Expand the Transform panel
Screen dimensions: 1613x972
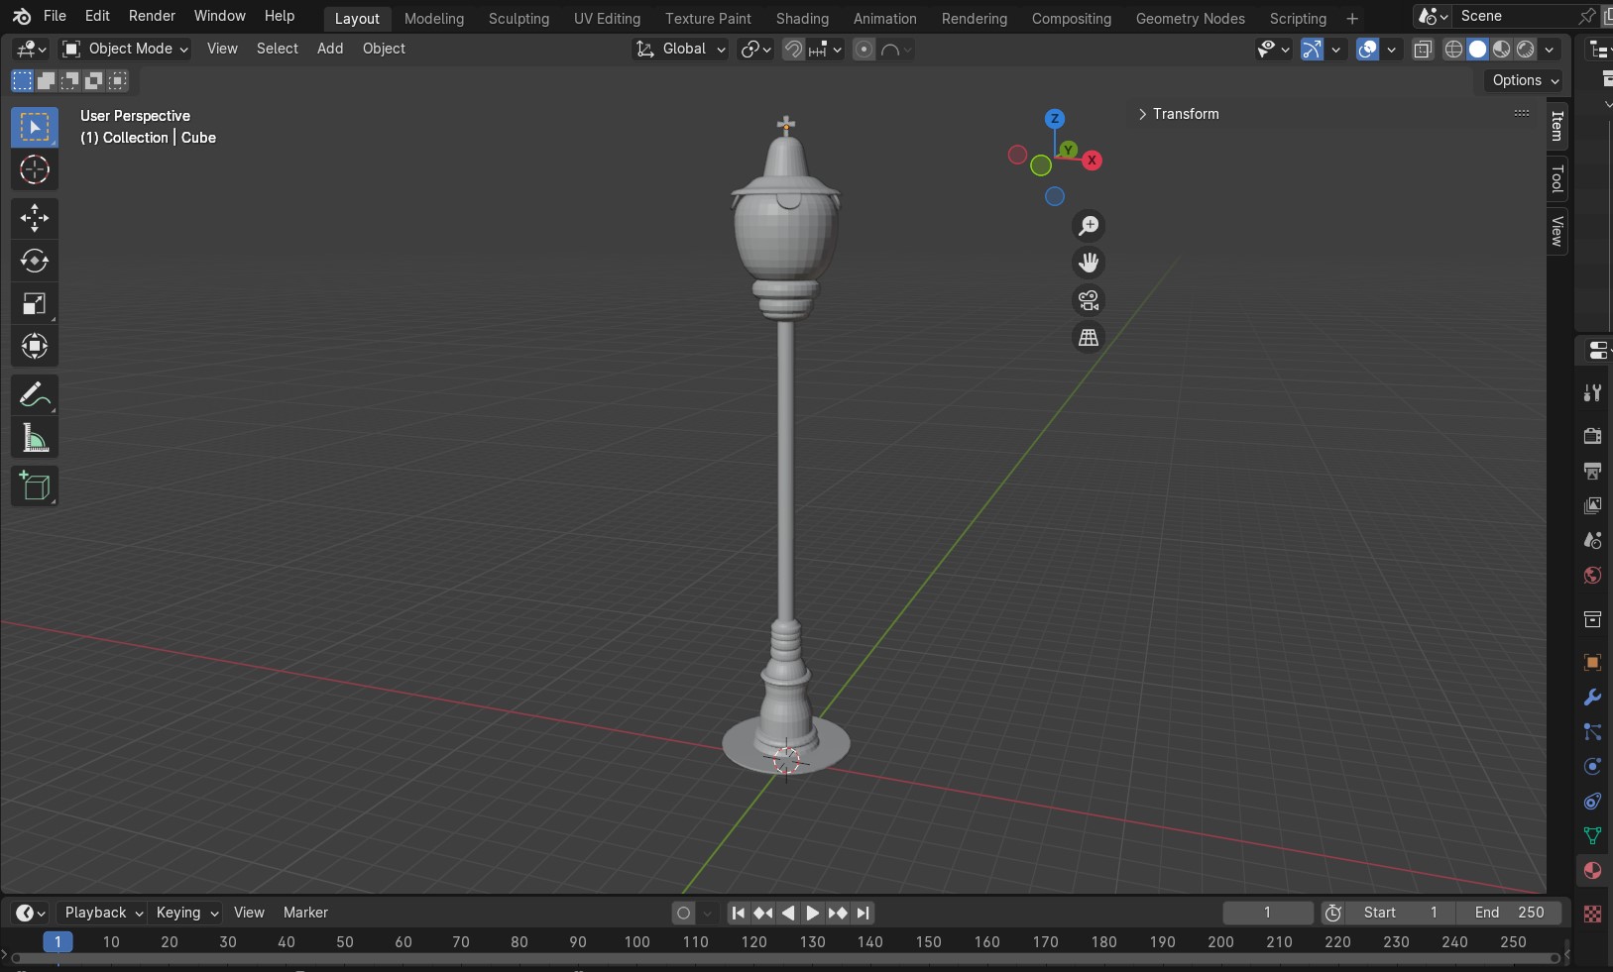click(1179, 114)
